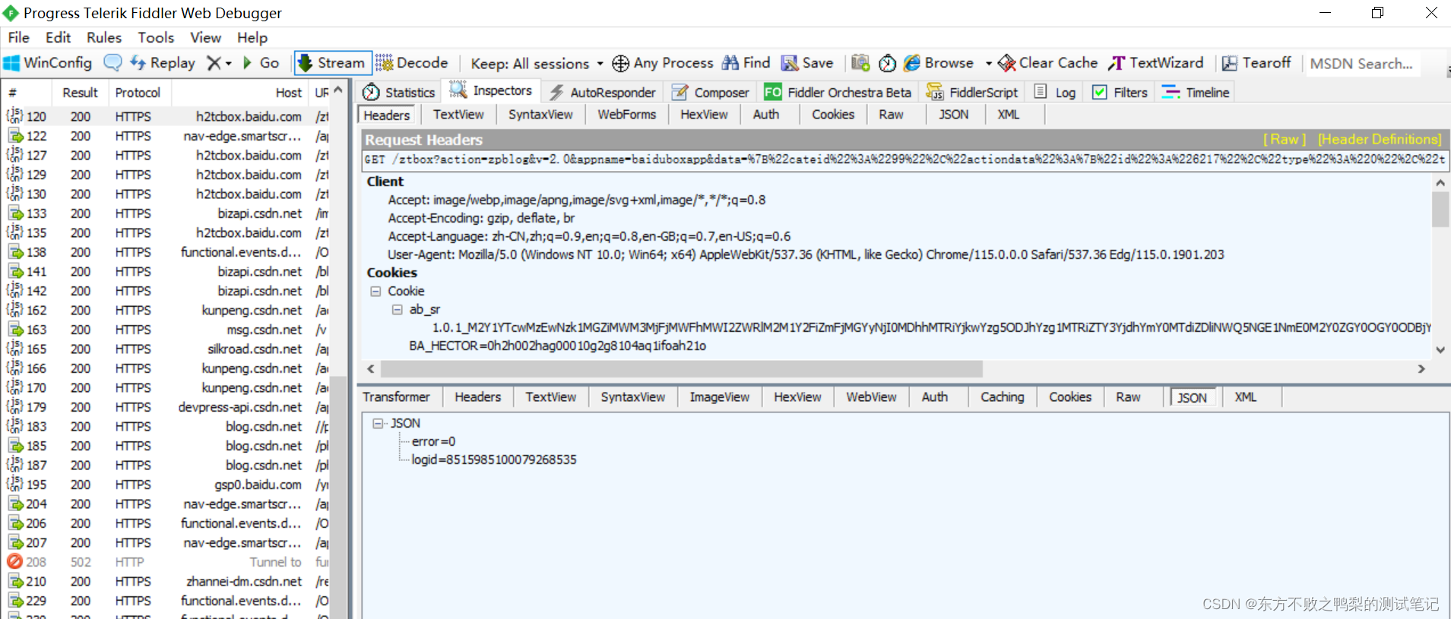Open the Tools menu
Image resolution: width=1451 pixels, height=619 pixels.
[156, 37]
